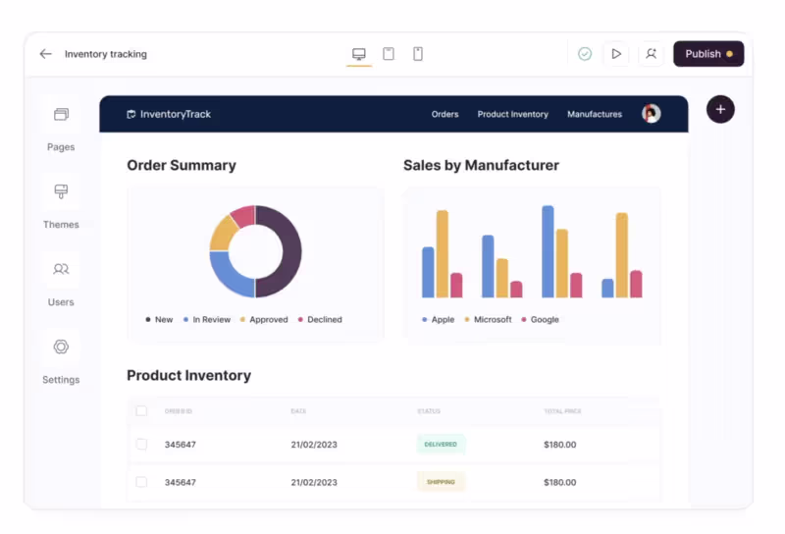Click order ID in DELIVERED row
This screenshot has width=785, height=534.
click(x=181, y=445)
